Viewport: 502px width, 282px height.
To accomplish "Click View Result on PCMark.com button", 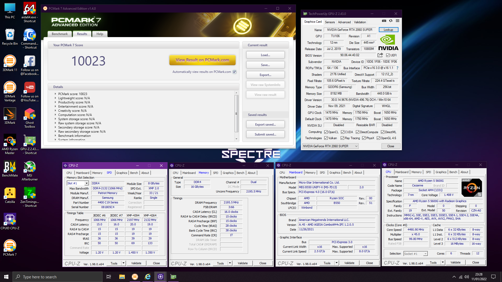I will 202,60.
